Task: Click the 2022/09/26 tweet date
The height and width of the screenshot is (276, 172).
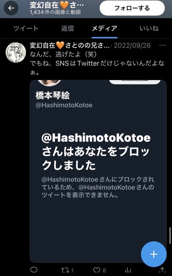Action: pyautogui.click(x=132, y=46)
